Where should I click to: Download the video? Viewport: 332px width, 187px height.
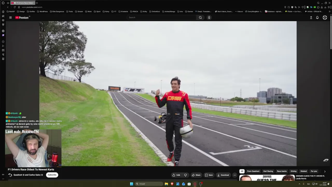coord(223,175)
